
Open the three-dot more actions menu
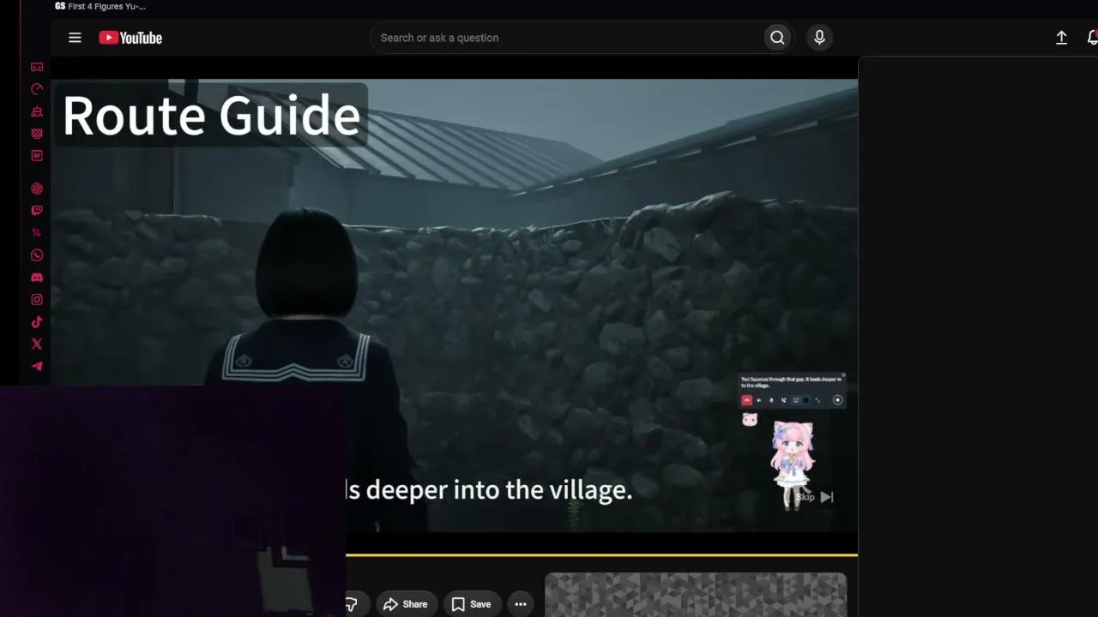(x=521, y=604)
